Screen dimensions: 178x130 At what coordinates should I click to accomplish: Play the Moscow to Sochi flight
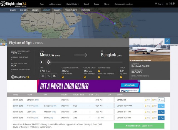161,118
